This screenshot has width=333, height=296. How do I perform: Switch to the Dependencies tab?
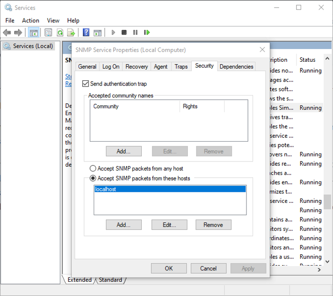click(x=236, y=67)
